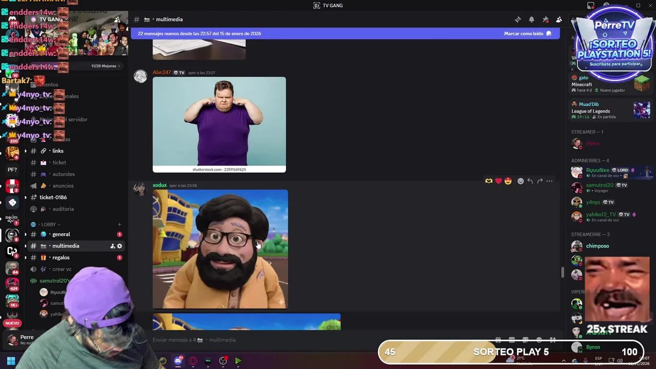Open the multimedia channel header title
This screenshot has height=369, width=656.
tap(169, 19)
